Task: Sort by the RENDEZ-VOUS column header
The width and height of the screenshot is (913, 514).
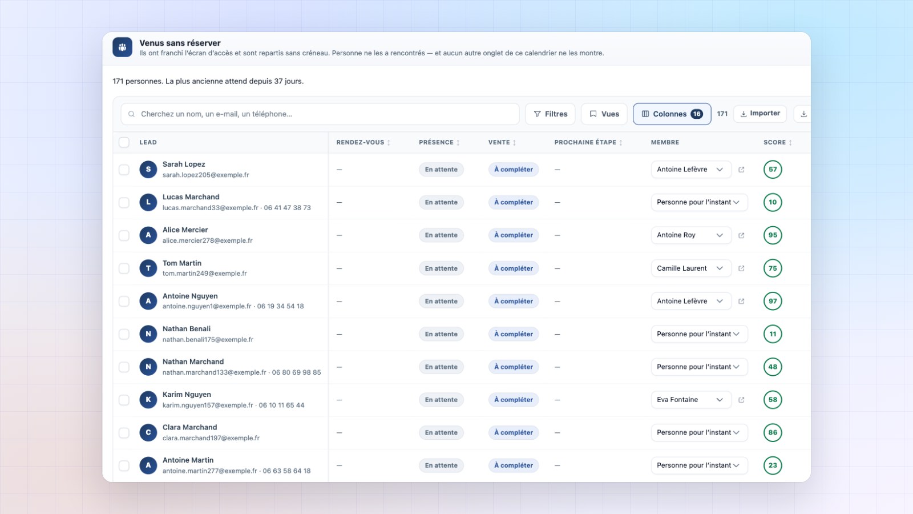Action: [363, 142]
